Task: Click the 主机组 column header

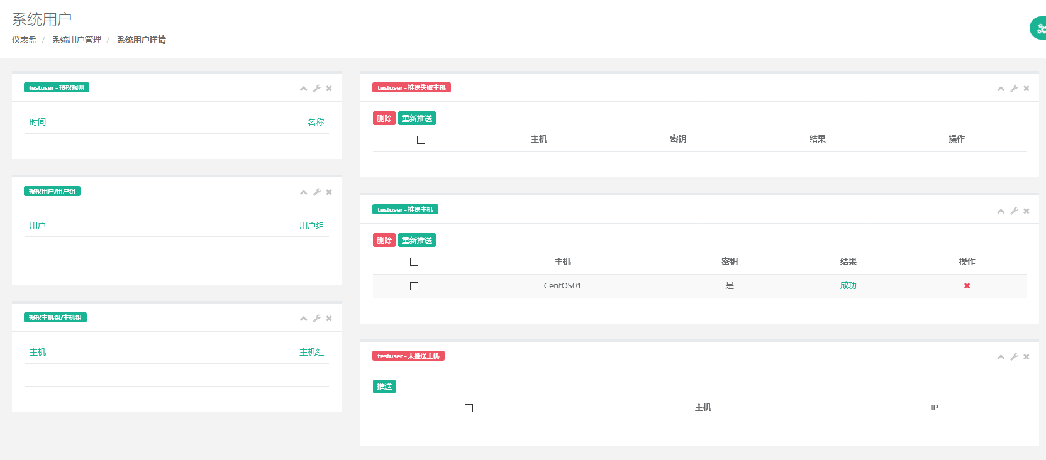Action: point(312,352)
